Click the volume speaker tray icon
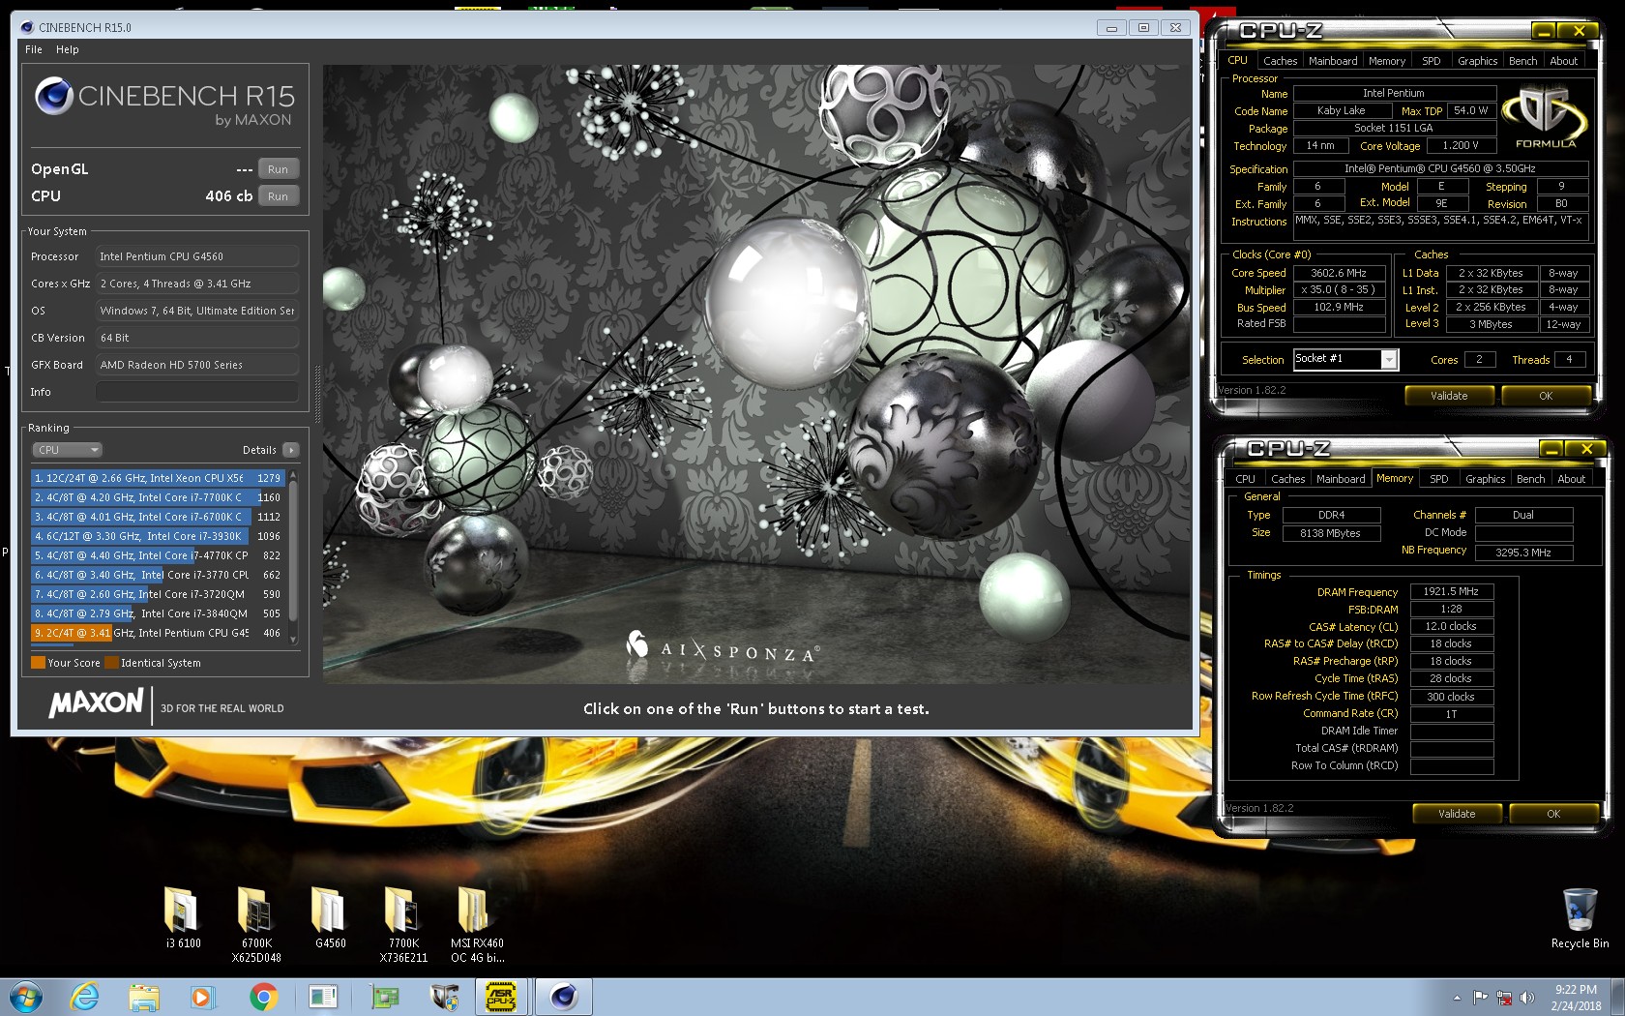This screenshot has height=1016, width=1625. click(1527, 997)
